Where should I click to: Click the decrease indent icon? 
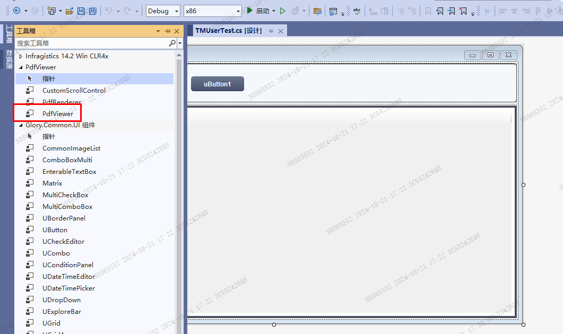tap(401, 12)
